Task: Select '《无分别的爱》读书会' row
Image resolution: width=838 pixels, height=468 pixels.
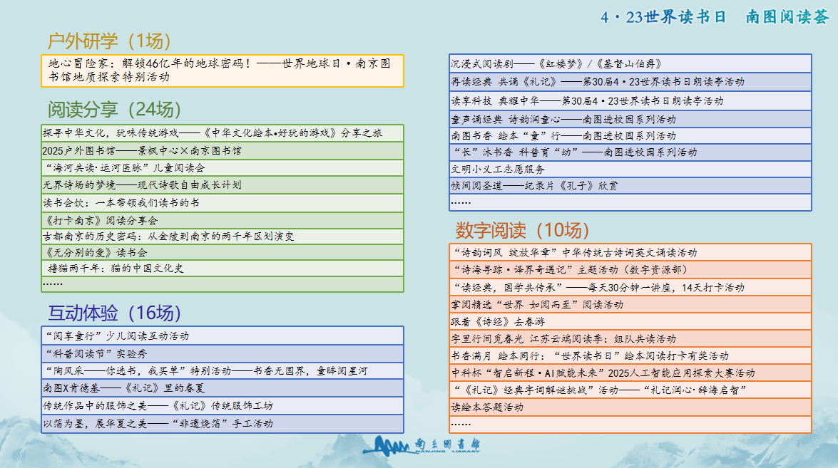Action: (223, 252)
